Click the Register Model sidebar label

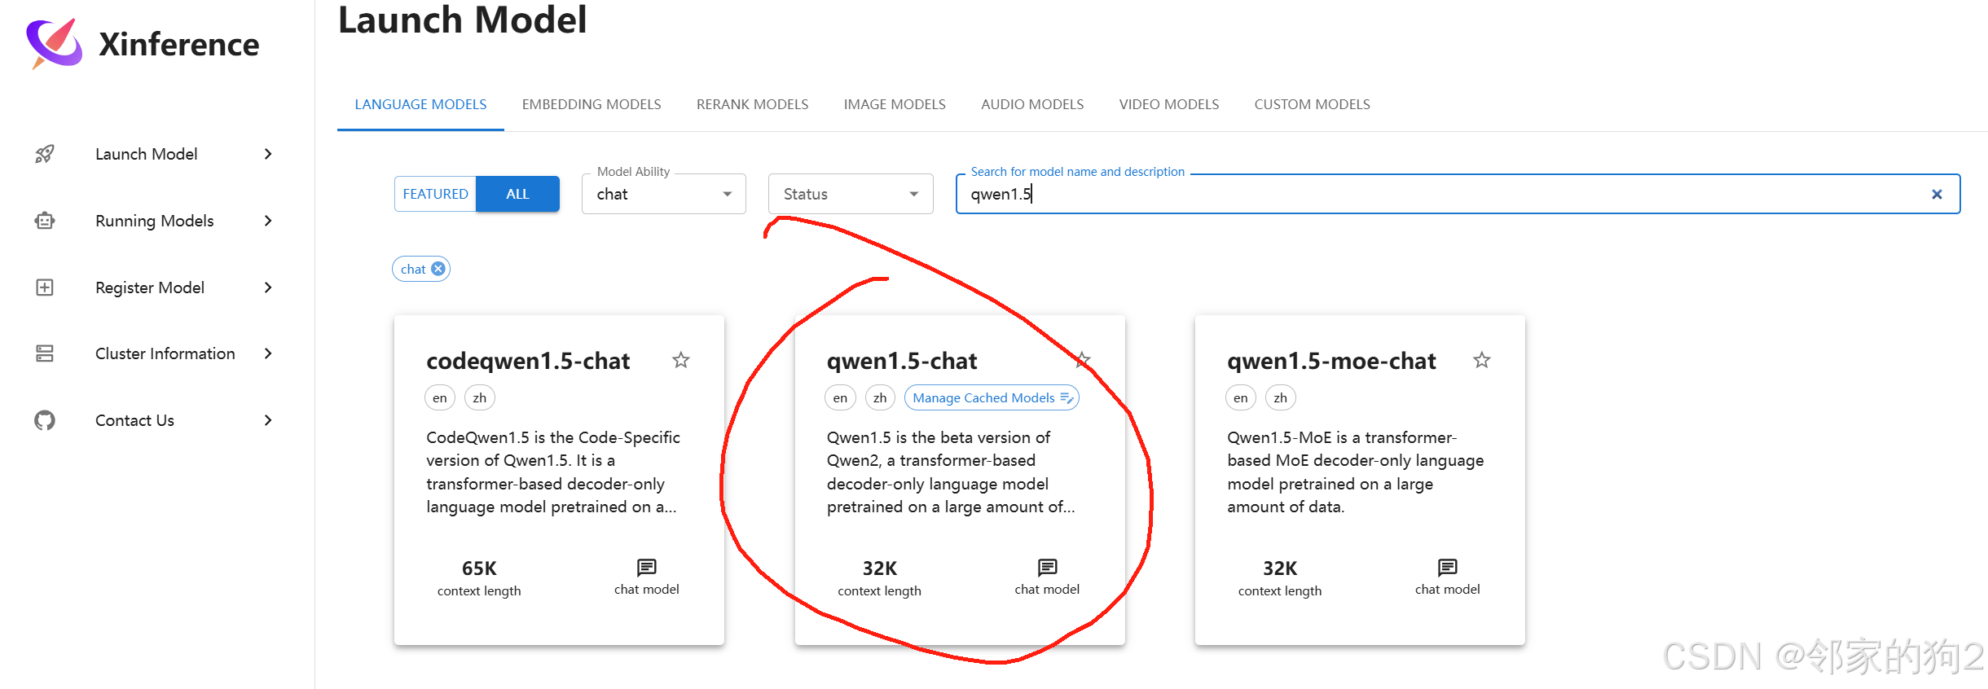coord(150,287)
